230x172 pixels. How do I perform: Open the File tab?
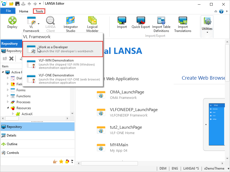click(x=8, y=11)
